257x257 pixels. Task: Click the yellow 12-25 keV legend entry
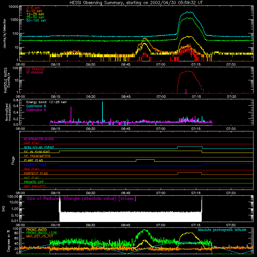point(35,14)
